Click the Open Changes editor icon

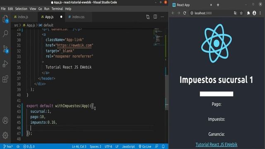pyautogui.click(x=148, y=17)
